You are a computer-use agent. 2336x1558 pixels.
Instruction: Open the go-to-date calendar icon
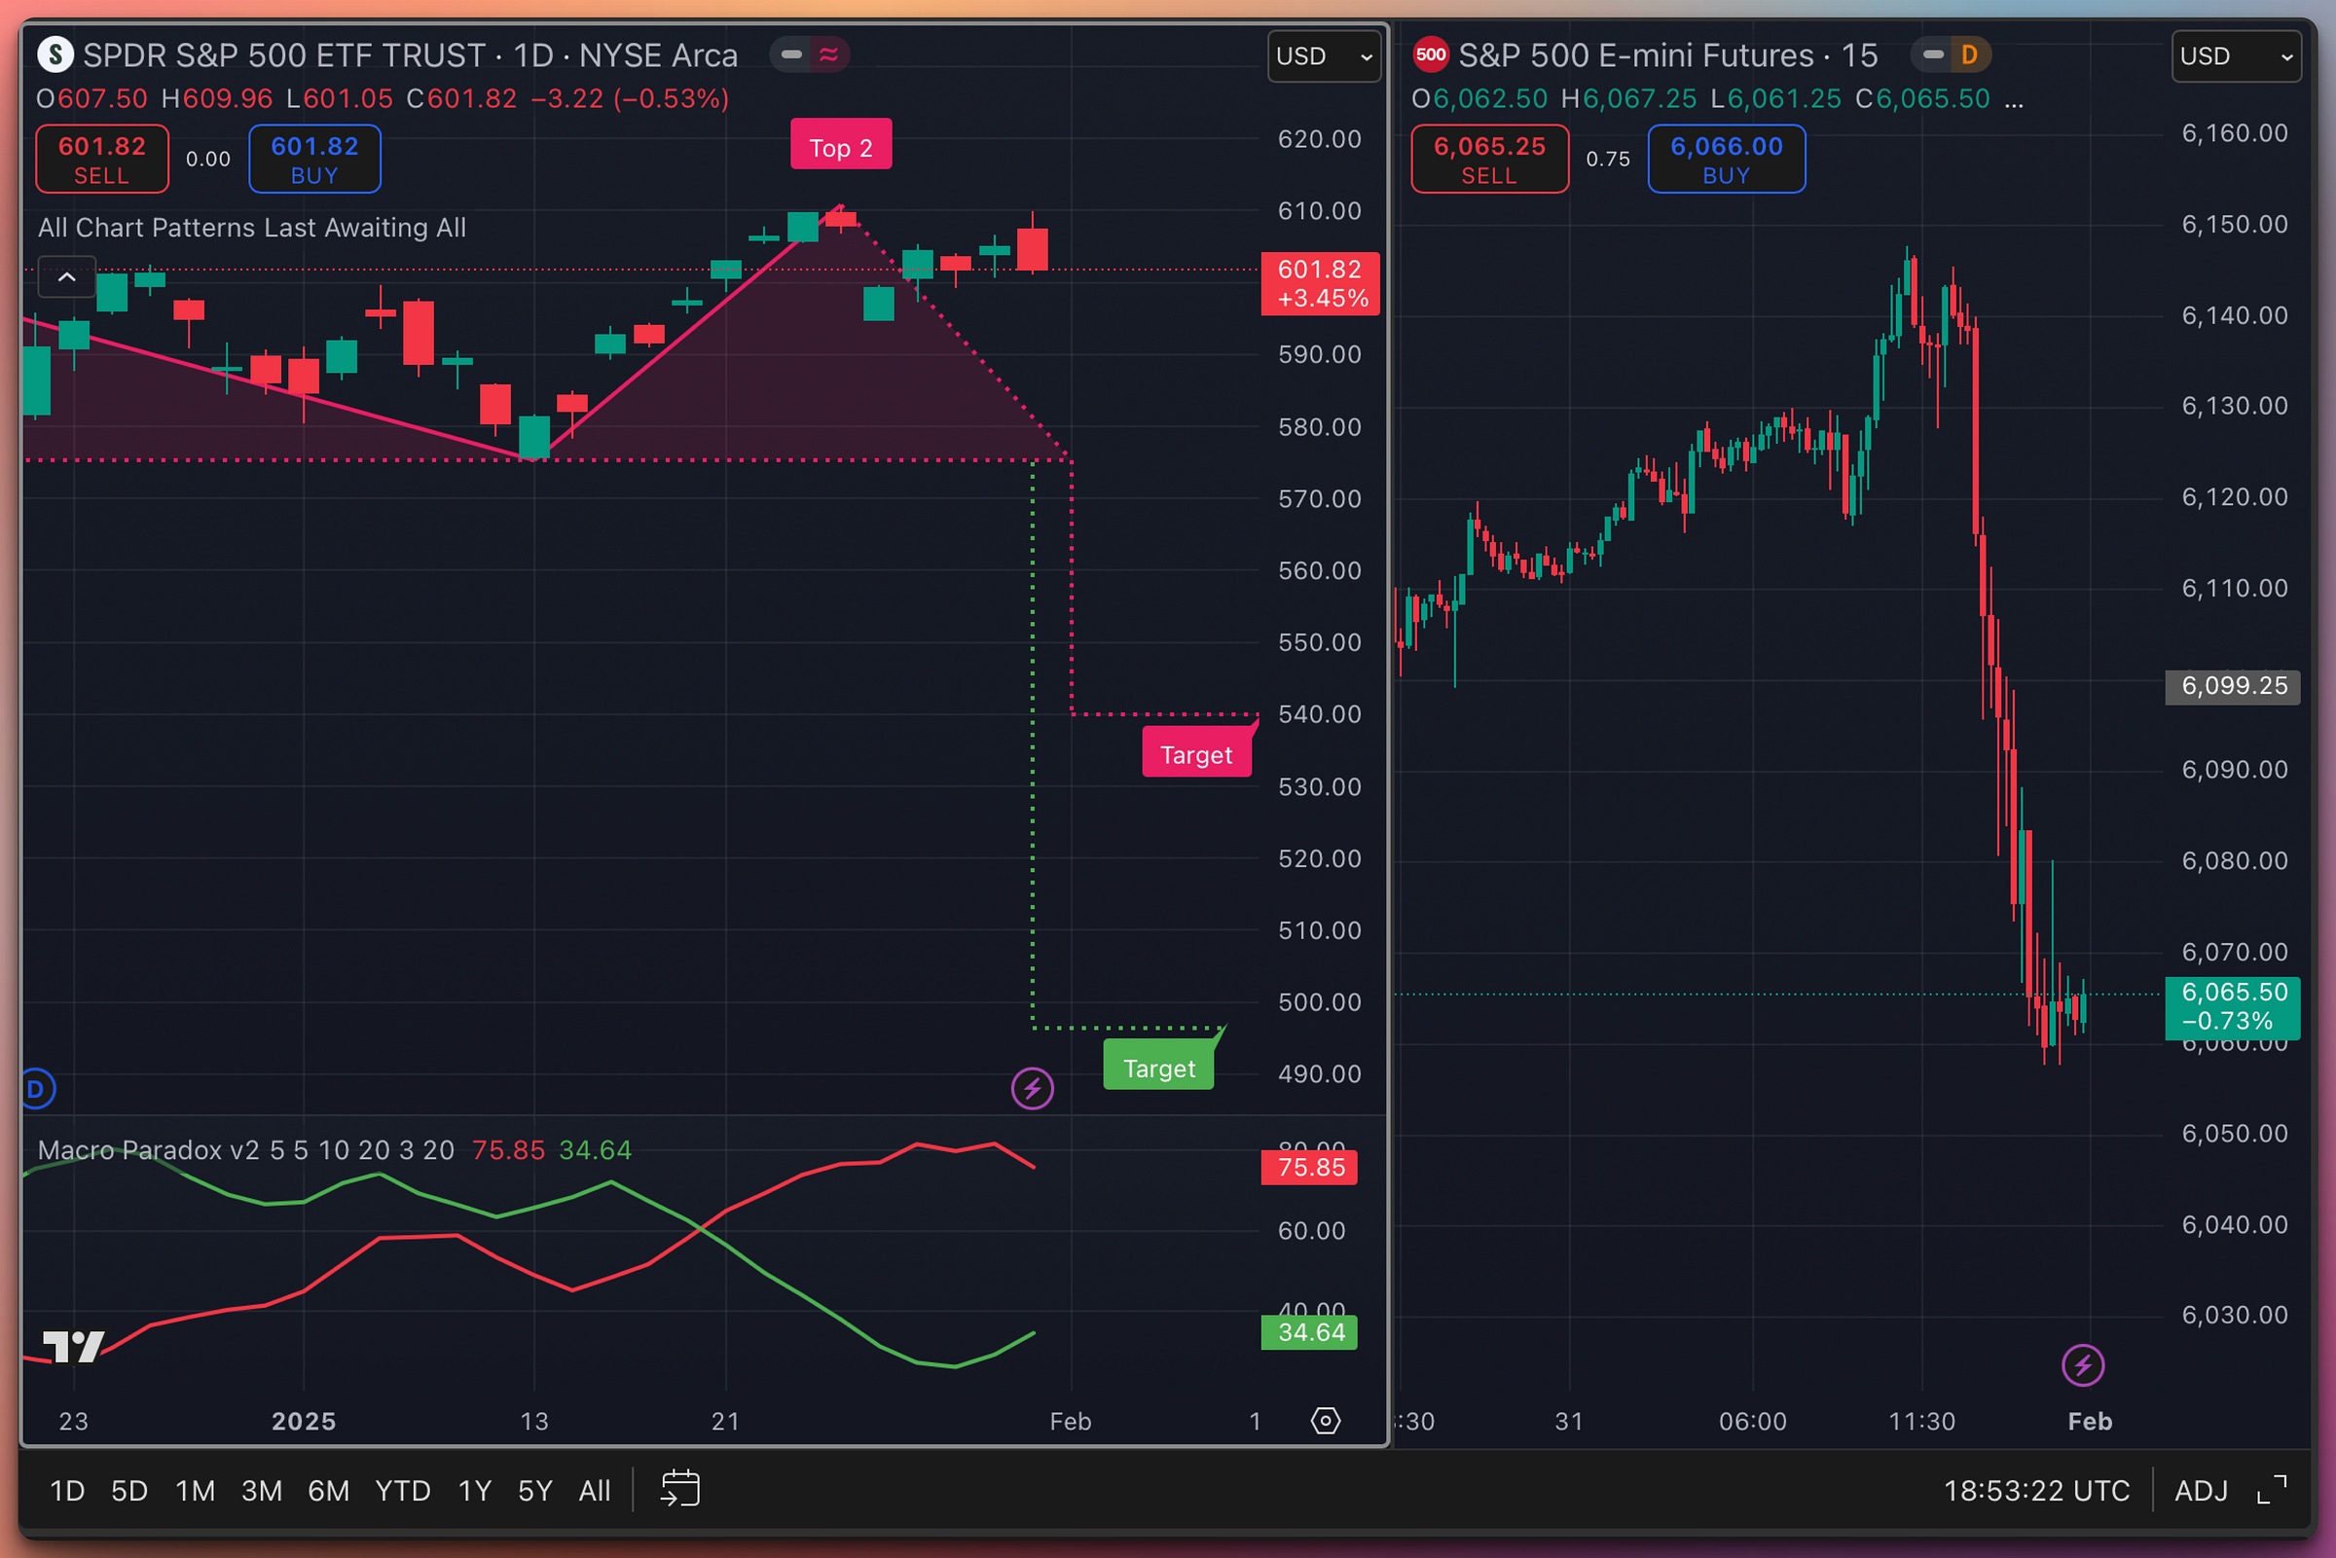pos(680,1489)
